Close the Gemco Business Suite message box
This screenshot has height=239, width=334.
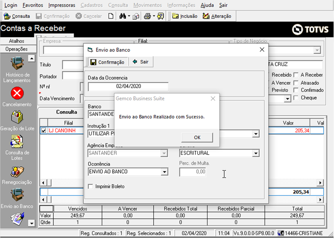click(213, 98)
